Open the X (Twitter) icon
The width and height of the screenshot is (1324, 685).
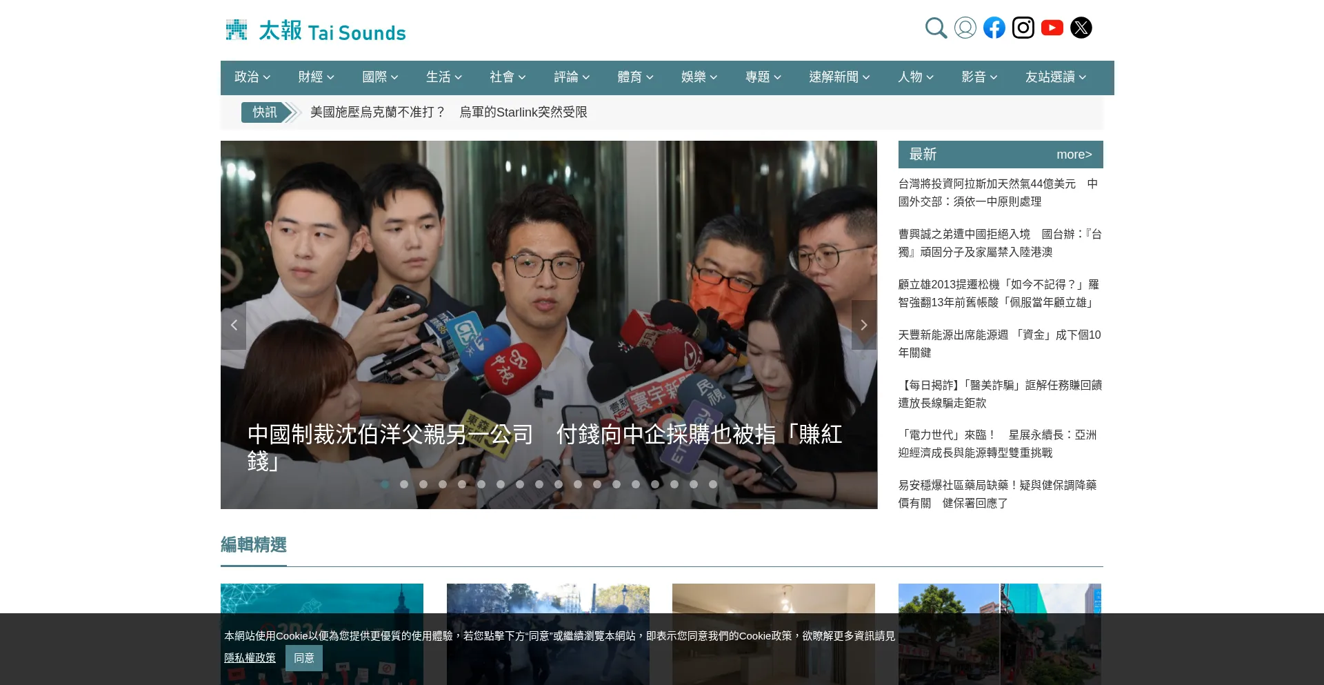click(1081, 28)
